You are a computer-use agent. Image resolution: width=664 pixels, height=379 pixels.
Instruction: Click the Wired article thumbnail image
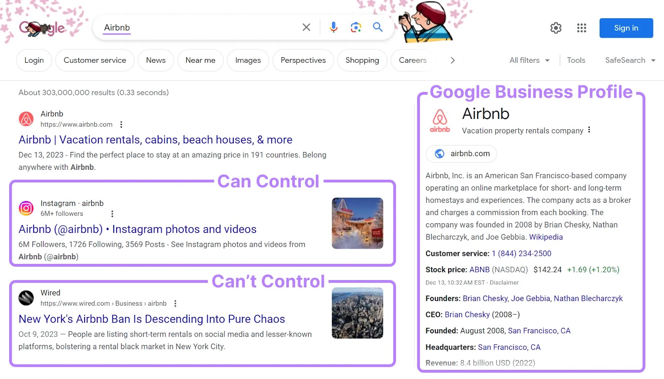click(357, 313)
